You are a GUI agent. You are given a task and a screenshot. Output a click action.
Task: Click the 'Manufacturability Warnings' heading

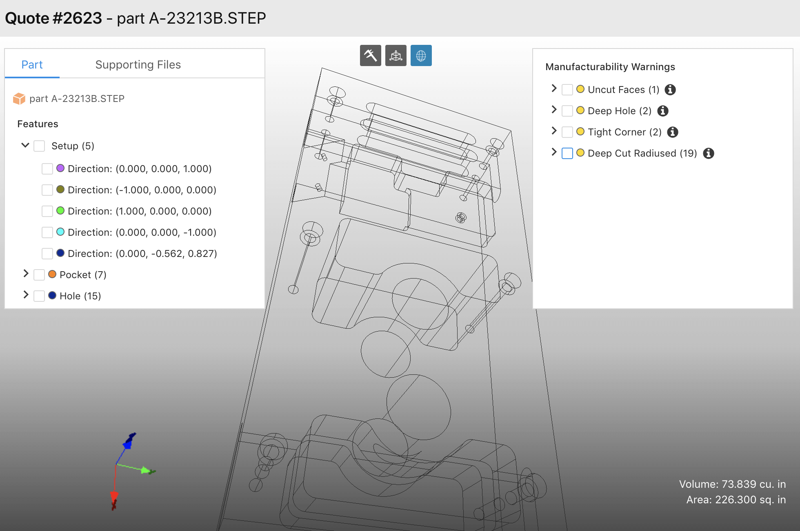coord(610,67)
